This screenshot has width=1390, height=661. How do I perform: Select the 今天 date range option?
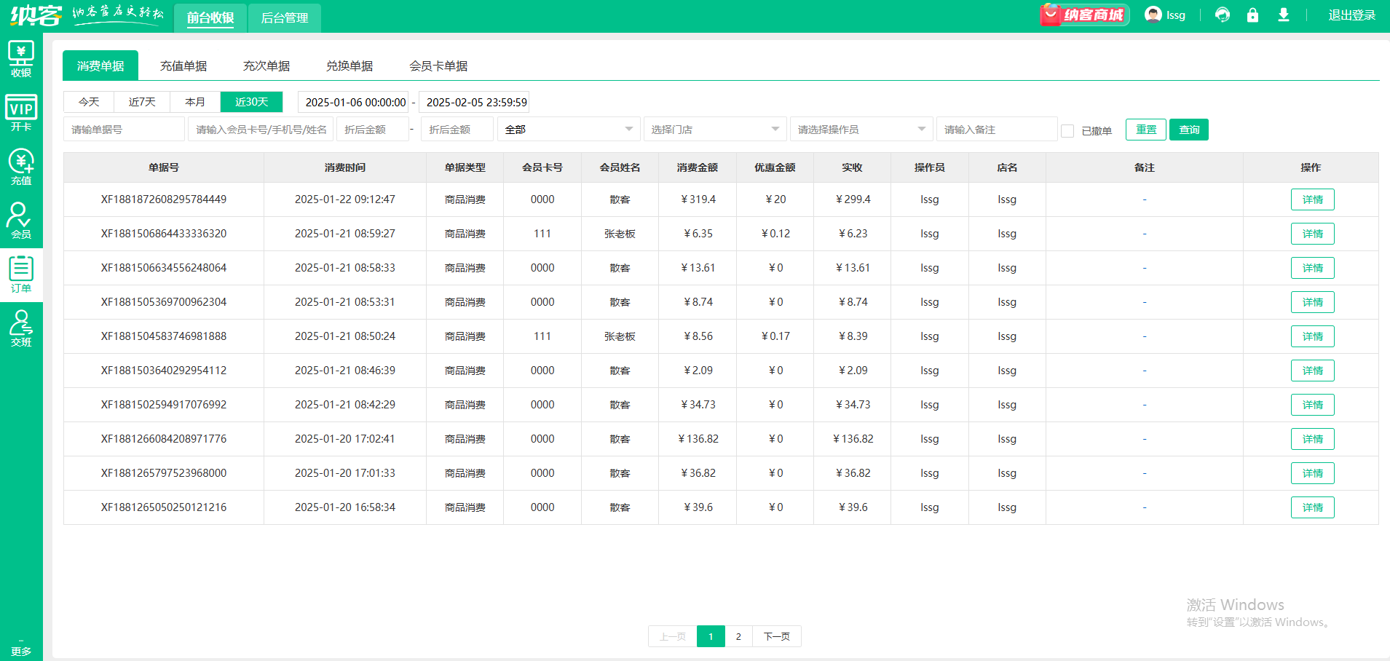(x=89, y=102)
